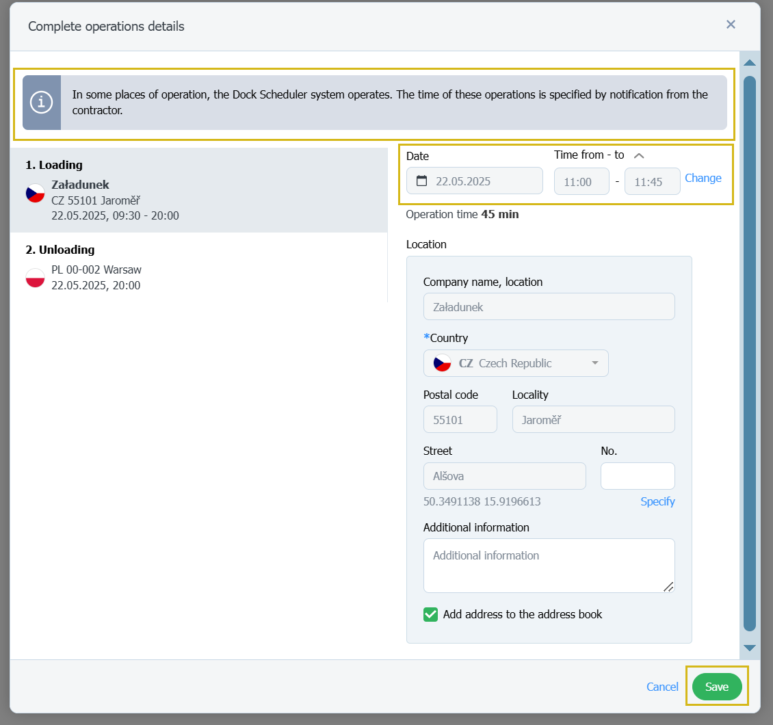Image resolution: width=773 pixels, height=725 pixels.
Task: Click the text 22.05.2025, 20:00
Action: pos(96,285)
